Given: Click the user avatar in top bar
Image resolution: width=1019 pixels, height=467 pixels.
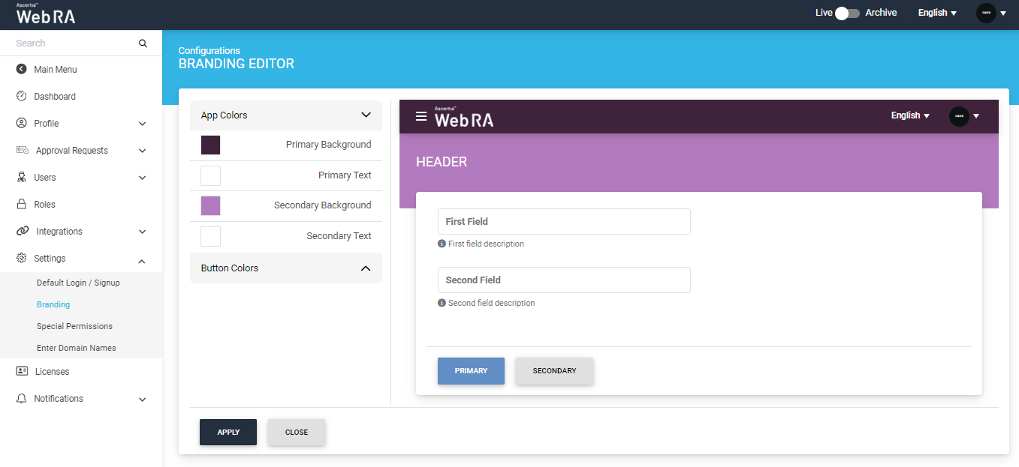Looking at the screenshot, I should (x=985, y=13).
